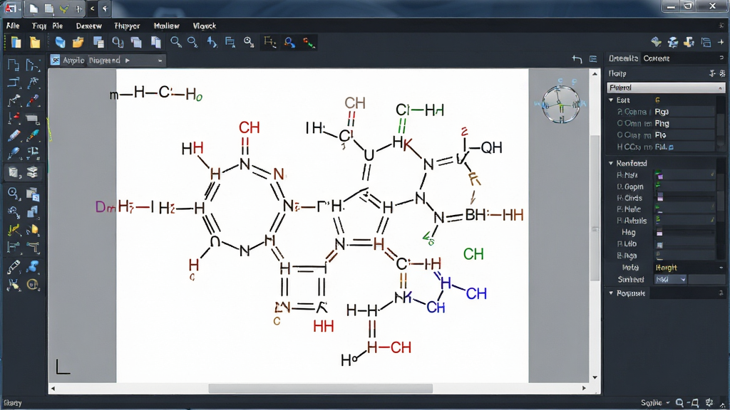This screenshot has width=730, height=410.
Task: Click the blue 3D shape toolbar icon
Action: point(60,43)
